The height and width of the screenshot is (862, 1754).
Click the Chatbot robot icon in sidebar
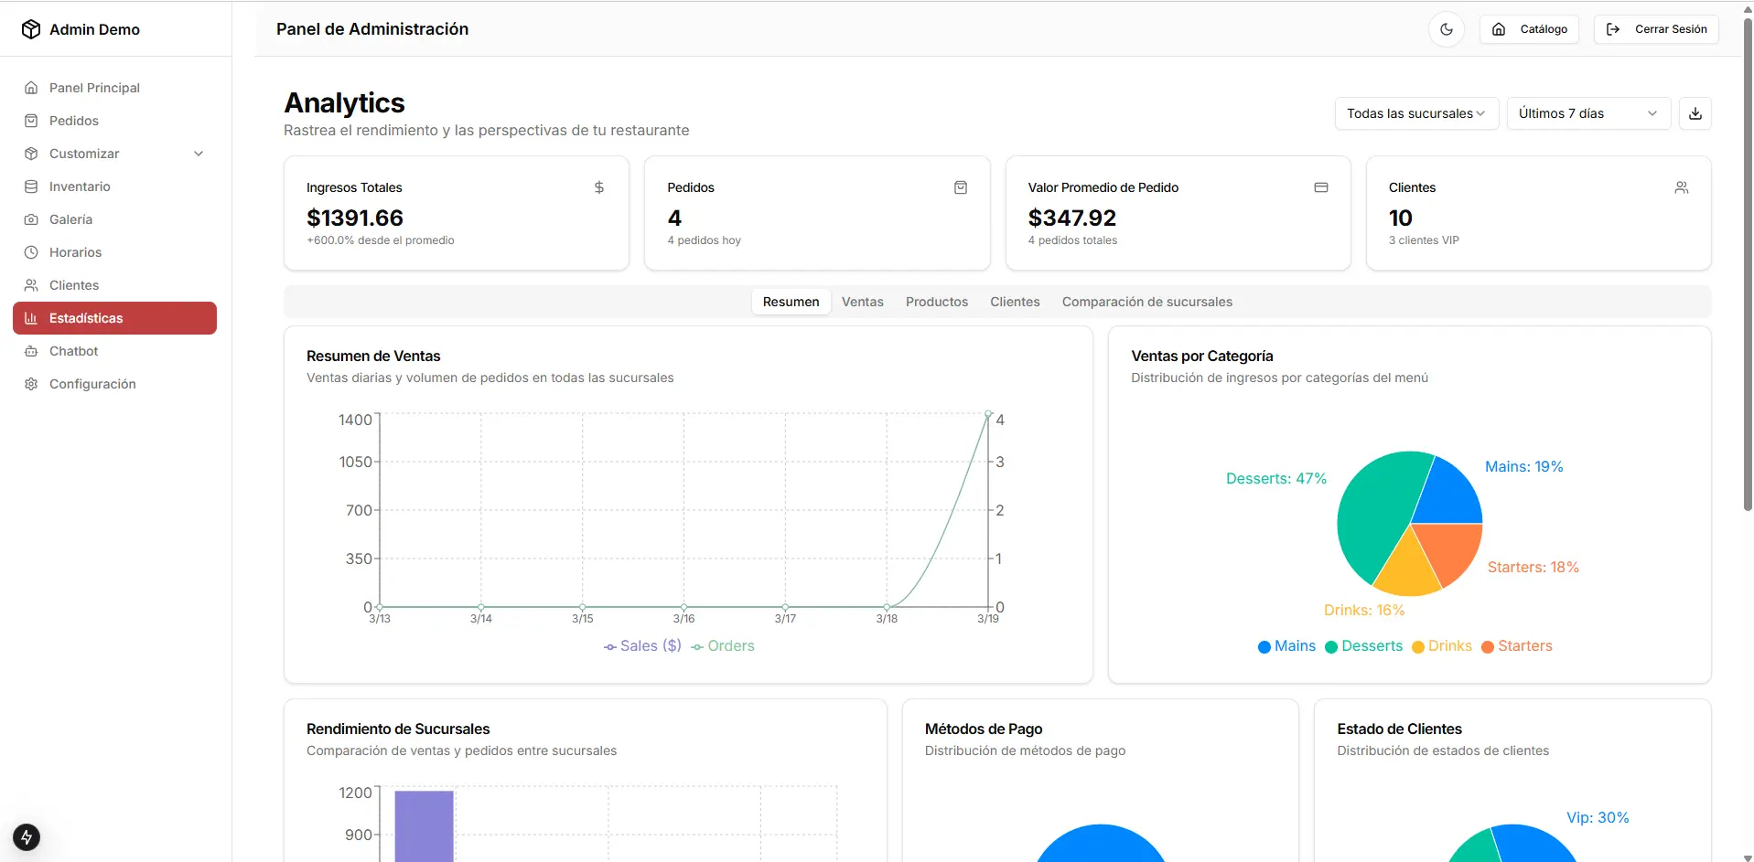click(x=31, y=351)
